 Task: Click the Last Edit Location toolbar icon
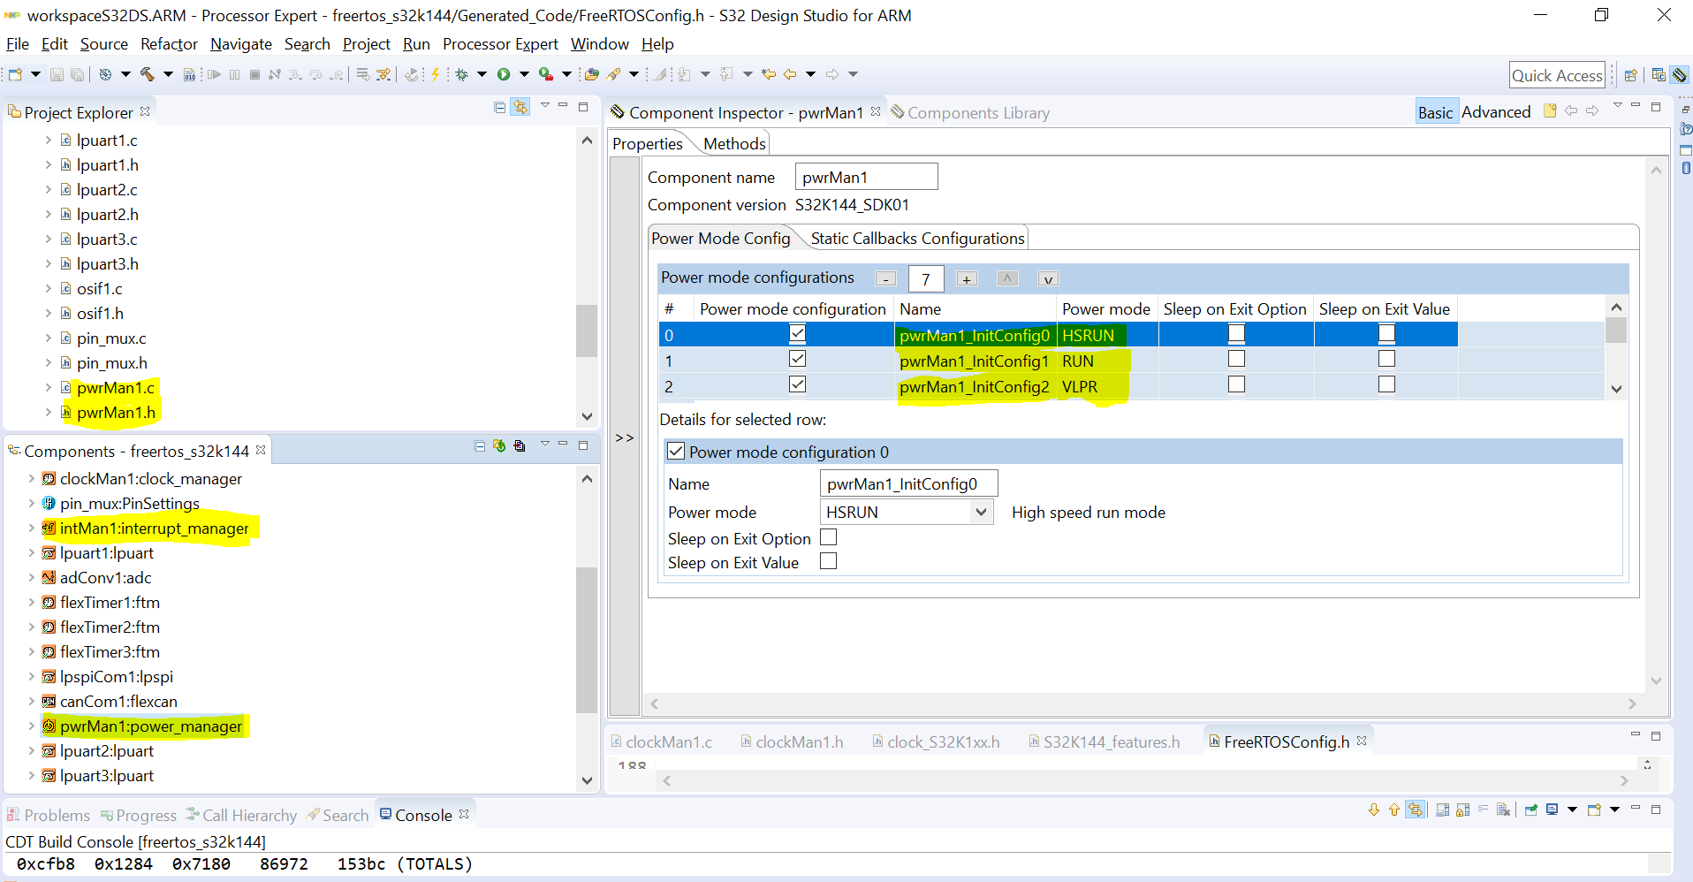[x=769, y=74]
